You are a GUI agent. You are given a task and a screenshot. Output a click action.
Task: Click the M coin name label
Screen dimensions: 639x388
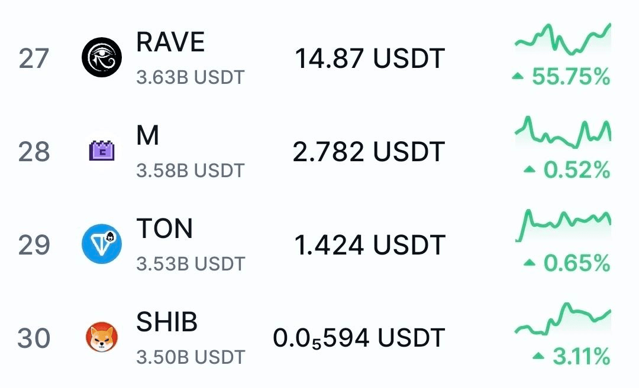point(147,136)
